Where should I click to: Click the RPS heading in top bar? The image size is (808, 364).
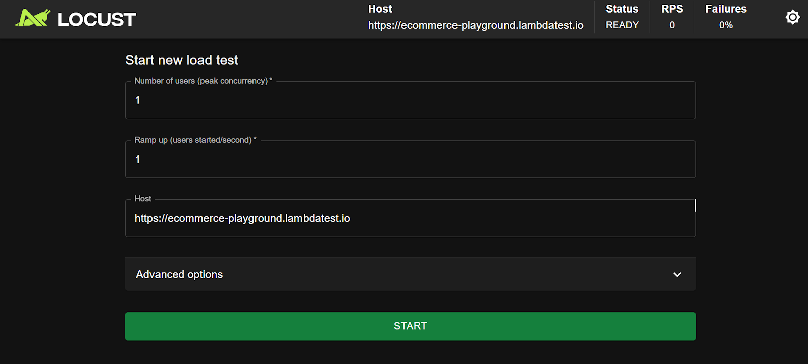(x=672, y=9)
